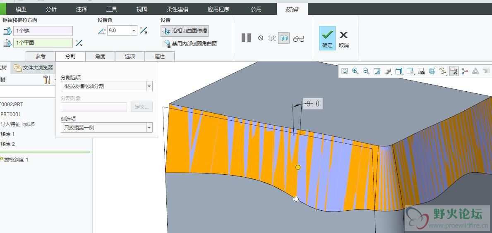Toggle 禁用内部倒圆角曲面 option
492x233 pixels.
coord(189,43)
